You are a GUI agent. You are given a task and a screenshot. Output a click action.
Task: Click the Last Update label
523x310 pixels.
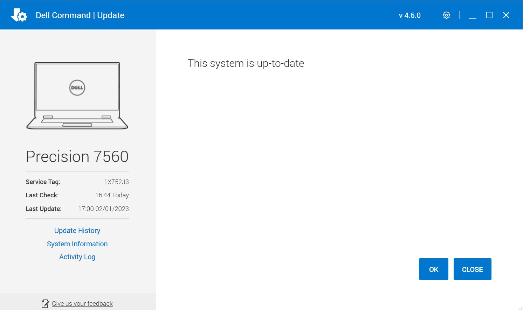coord(43,209)
